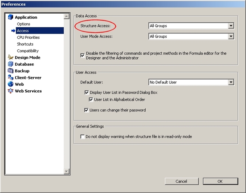Click the Application category icon
246x193 pixels.
pyautogui.click(x=11, y=17)
